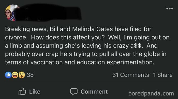Open the 1 Share link
This screenshot has height=99, width=178.
pos(163,75)
